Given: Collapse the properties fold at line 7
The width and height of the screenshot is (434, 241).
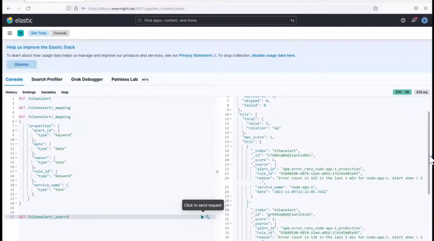Looking at the screenshot, I should tap(16, 126).
